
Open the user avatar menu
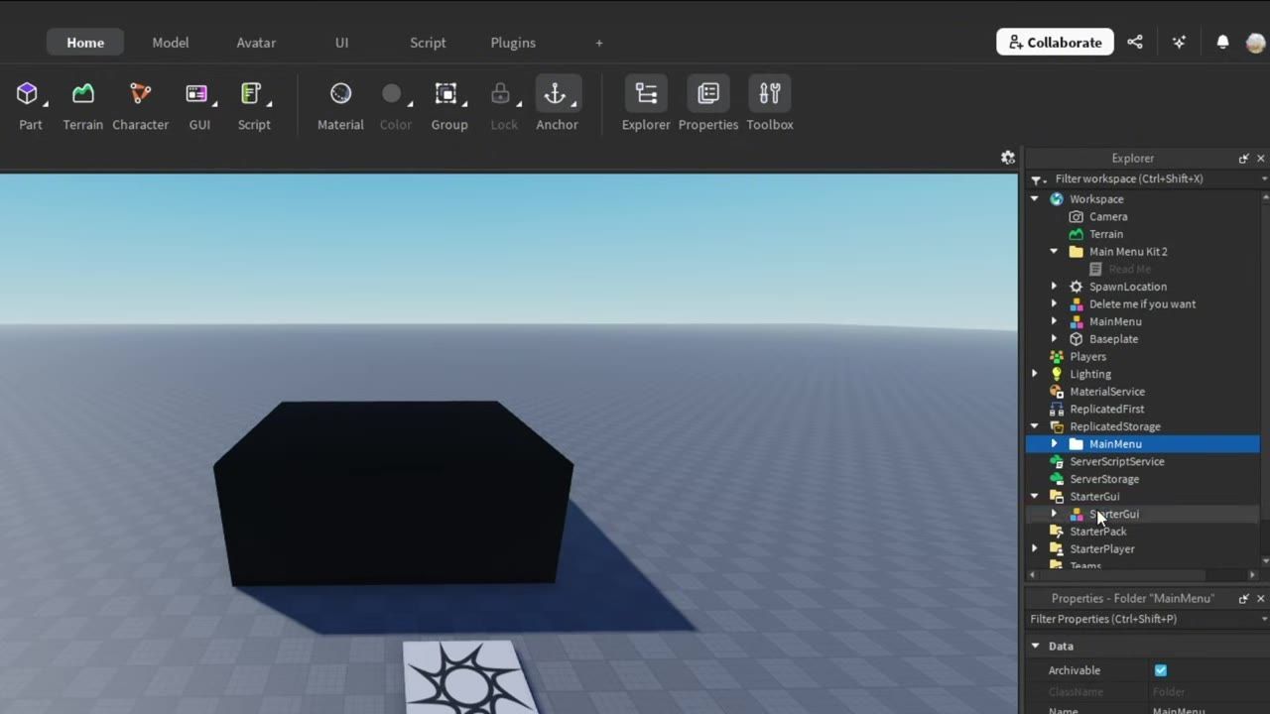point(1255,43)
